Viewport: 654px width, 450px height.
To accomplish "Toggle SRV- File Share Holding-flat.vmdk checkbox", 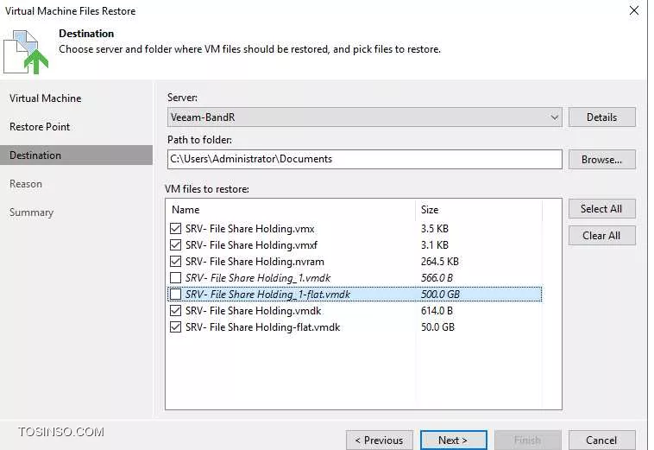I will click(176, 326).
